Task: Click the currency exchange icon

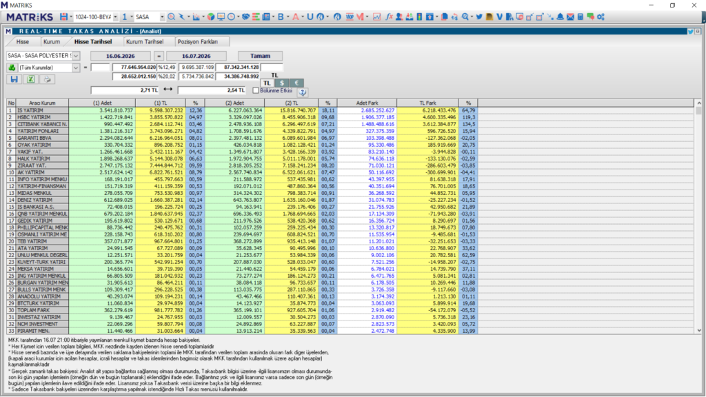Action: (x=455, y=17)
